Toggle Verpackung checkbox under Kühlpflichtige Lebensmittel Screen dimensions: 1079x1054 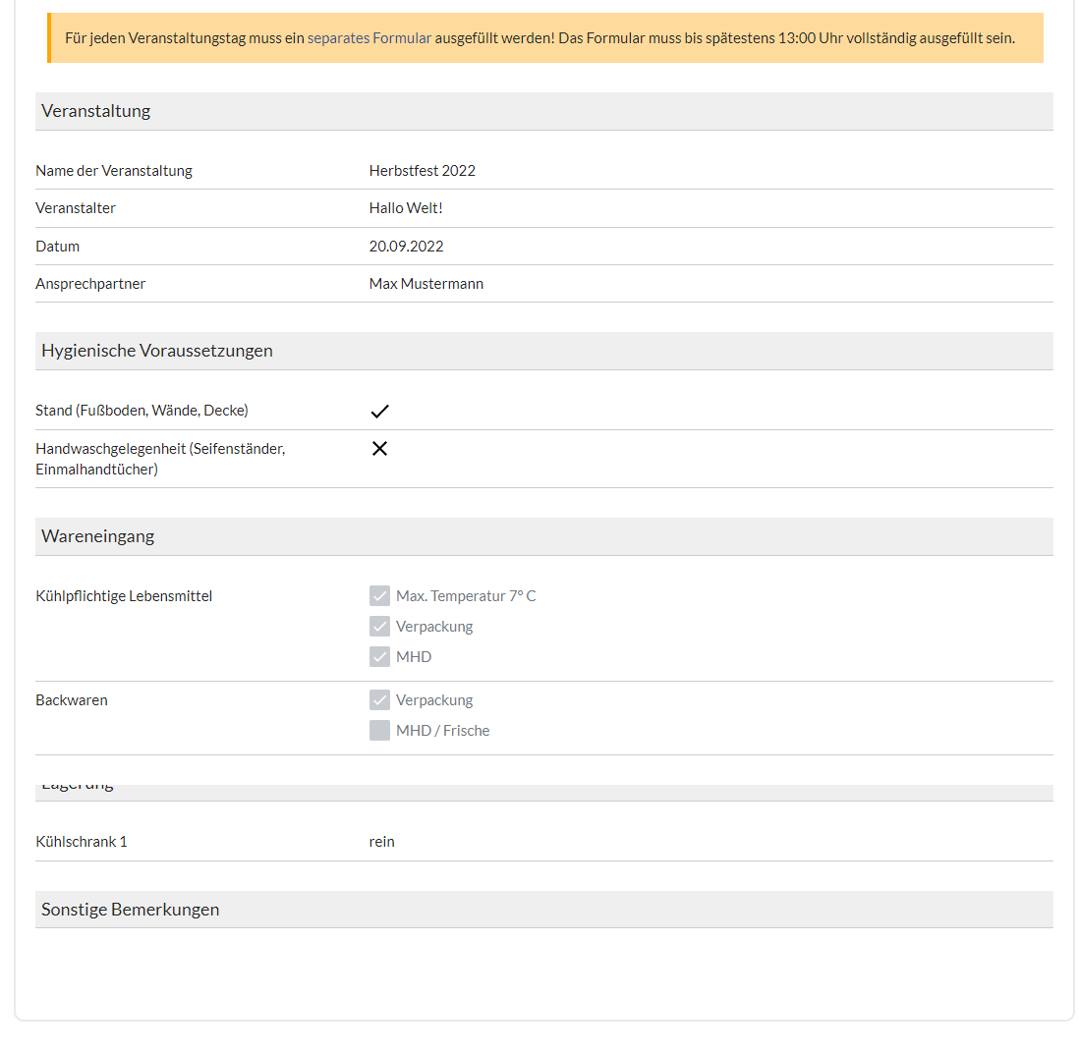tap(380, 626)
